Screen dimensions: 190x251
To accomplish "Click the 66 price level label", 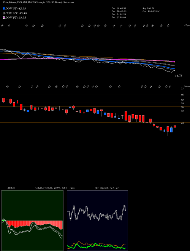I will click(x=182, y=95).
